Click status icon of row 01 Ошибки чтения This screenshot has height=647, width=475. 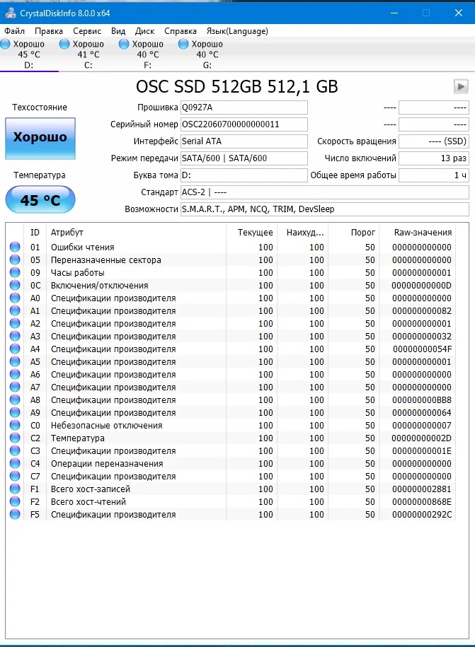point(15,247)
